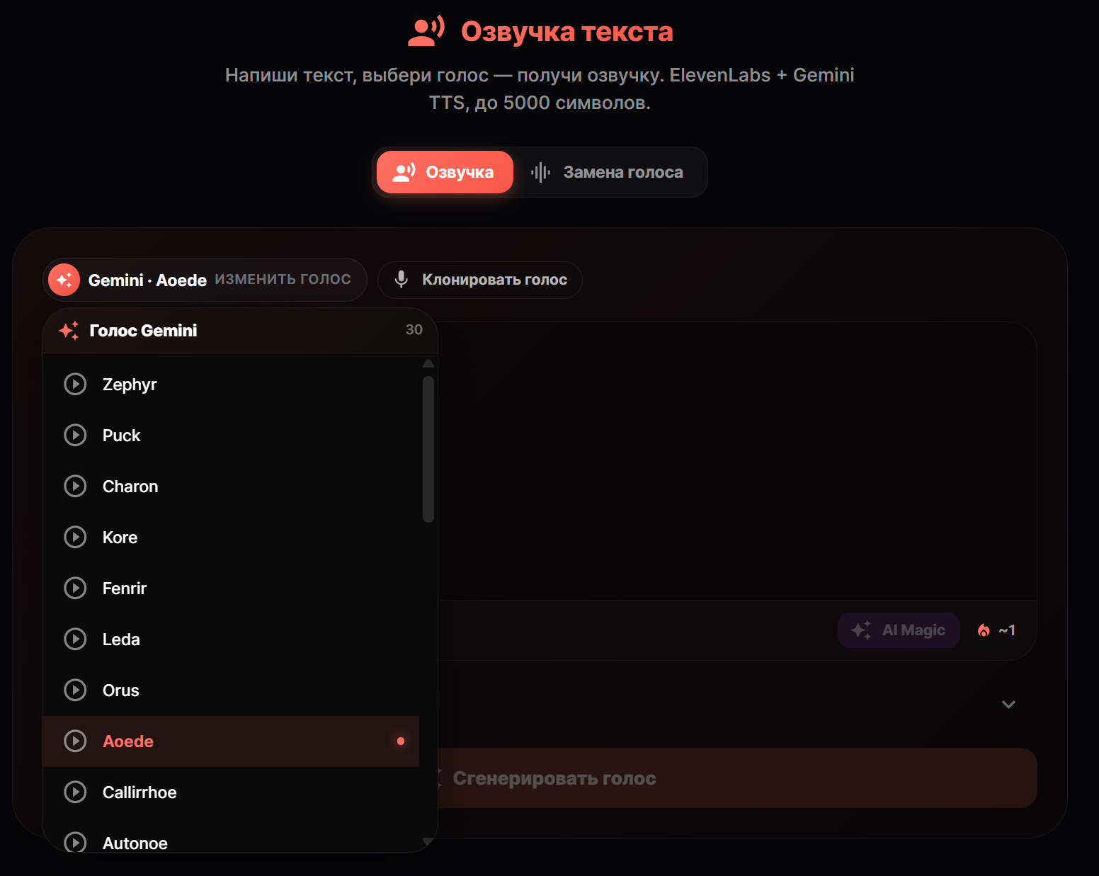Screen dimensions: 1099x876
Task: Click the Озвучка текста page title
Action: click(567, 31)
